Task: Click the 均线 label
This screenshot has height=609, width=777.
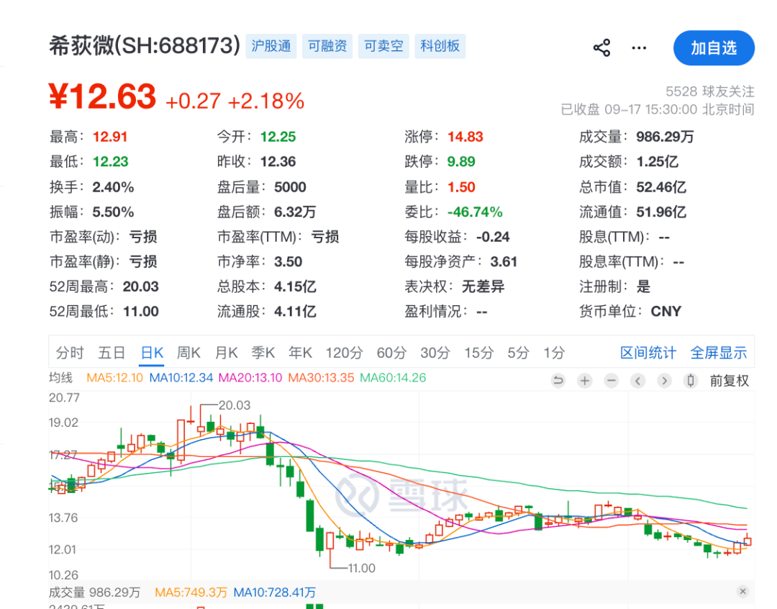Action: [x=60, y=378]
